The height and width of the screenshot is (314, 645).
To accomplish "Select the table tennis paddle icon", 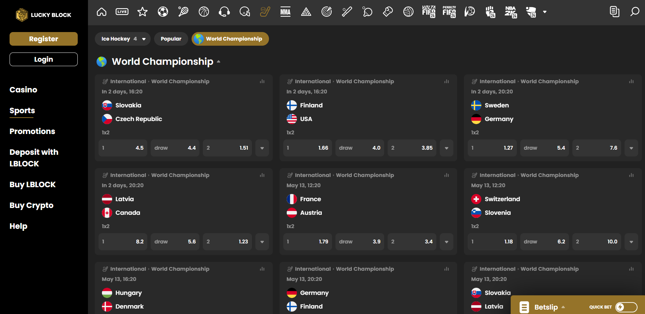I will coord(367,12).
